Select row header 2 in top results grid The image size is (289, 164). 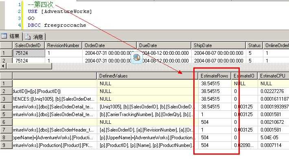tap(6, 60)
